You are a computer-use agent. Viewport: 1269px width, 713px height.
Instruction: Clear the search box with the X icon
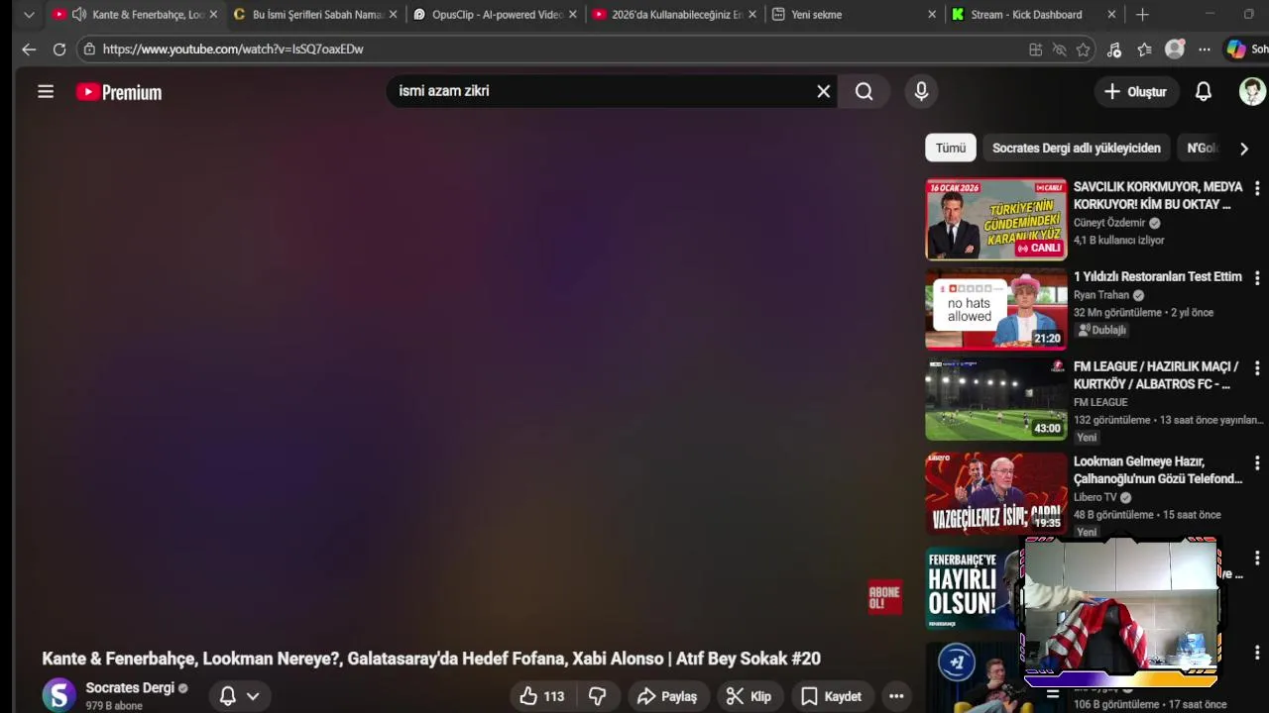(823, 91)
